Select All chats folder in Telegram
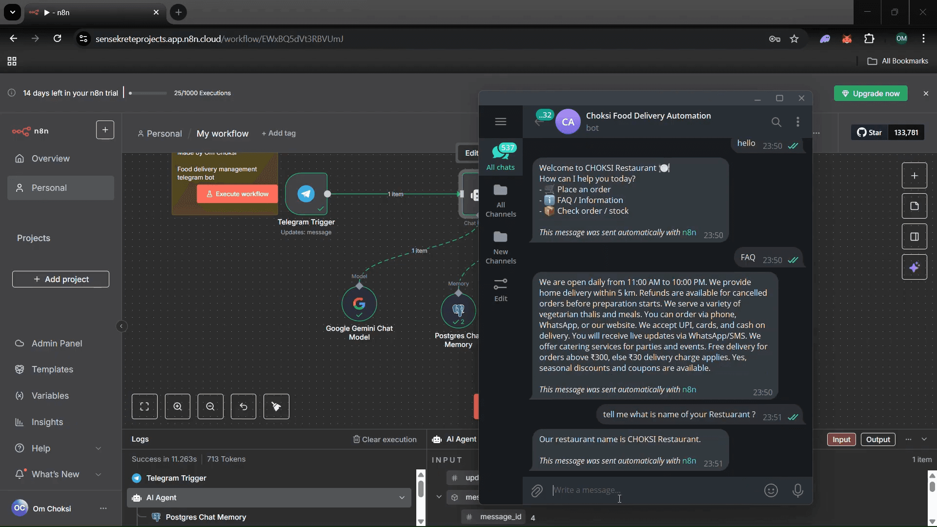Image resolution: width=937 pixels, height=527 pixels. pyautogui.click(x=501, y=157)
